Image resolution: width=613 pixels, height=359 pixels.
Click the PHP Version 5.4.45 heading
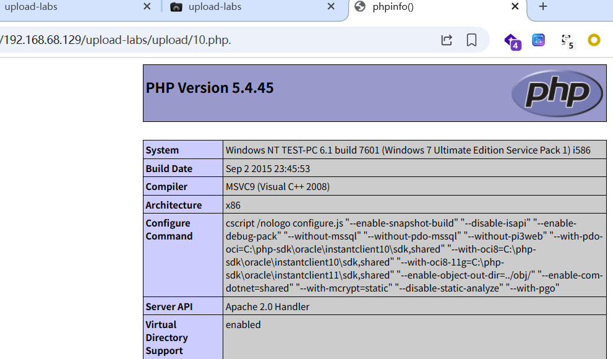click(210, 88)
